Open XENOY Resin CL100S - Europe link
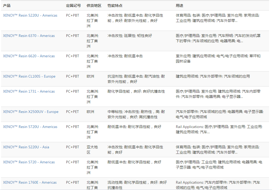Screen dimensions: 272x190 click(29, 77)
